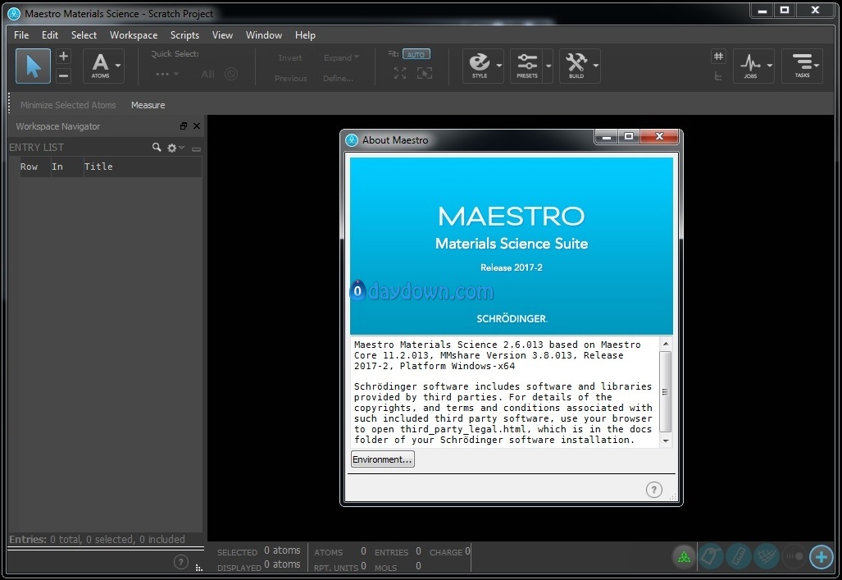Open the Jobs monitor icon
Image resolution: width=842 pixels, height=580 pixels.
[x=750, y=66]
